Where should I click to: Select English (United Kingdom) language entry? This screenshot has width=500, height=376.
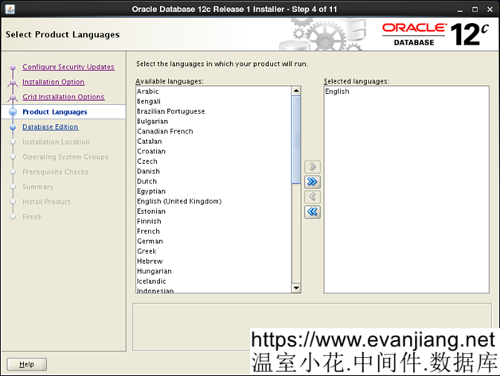[179, 201]
